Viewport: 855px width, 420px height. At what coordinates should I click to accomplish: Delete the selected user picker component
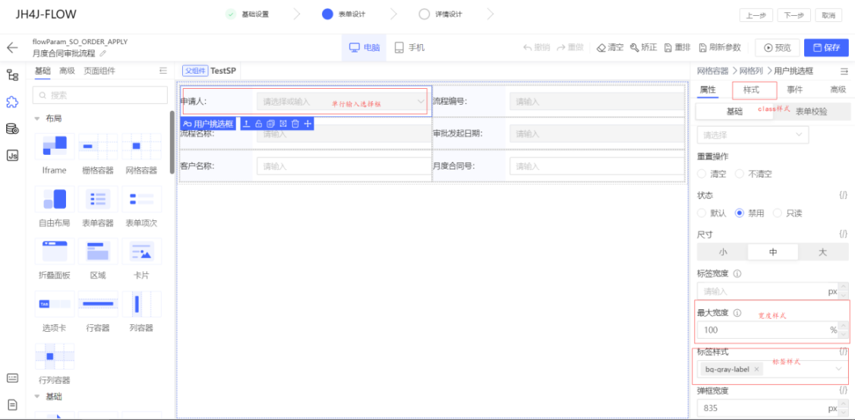[295, 124]
